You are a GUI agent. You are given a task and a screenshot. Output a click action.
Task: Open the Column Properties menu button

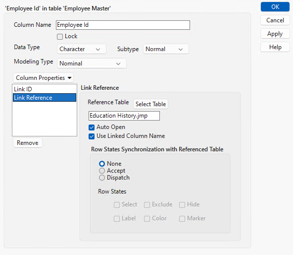point(44,78)
